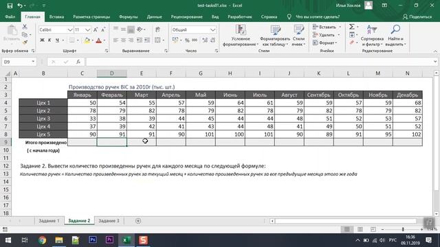This screenshot has width=440, height=247.
Task: Toggle underline (Ч) formatting
Action: pos(57,40)
